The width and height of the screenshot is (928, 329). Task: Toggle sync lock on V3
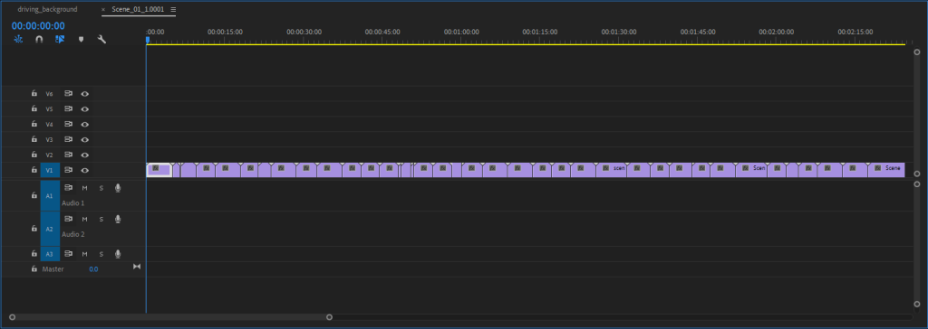pos(68,139)
